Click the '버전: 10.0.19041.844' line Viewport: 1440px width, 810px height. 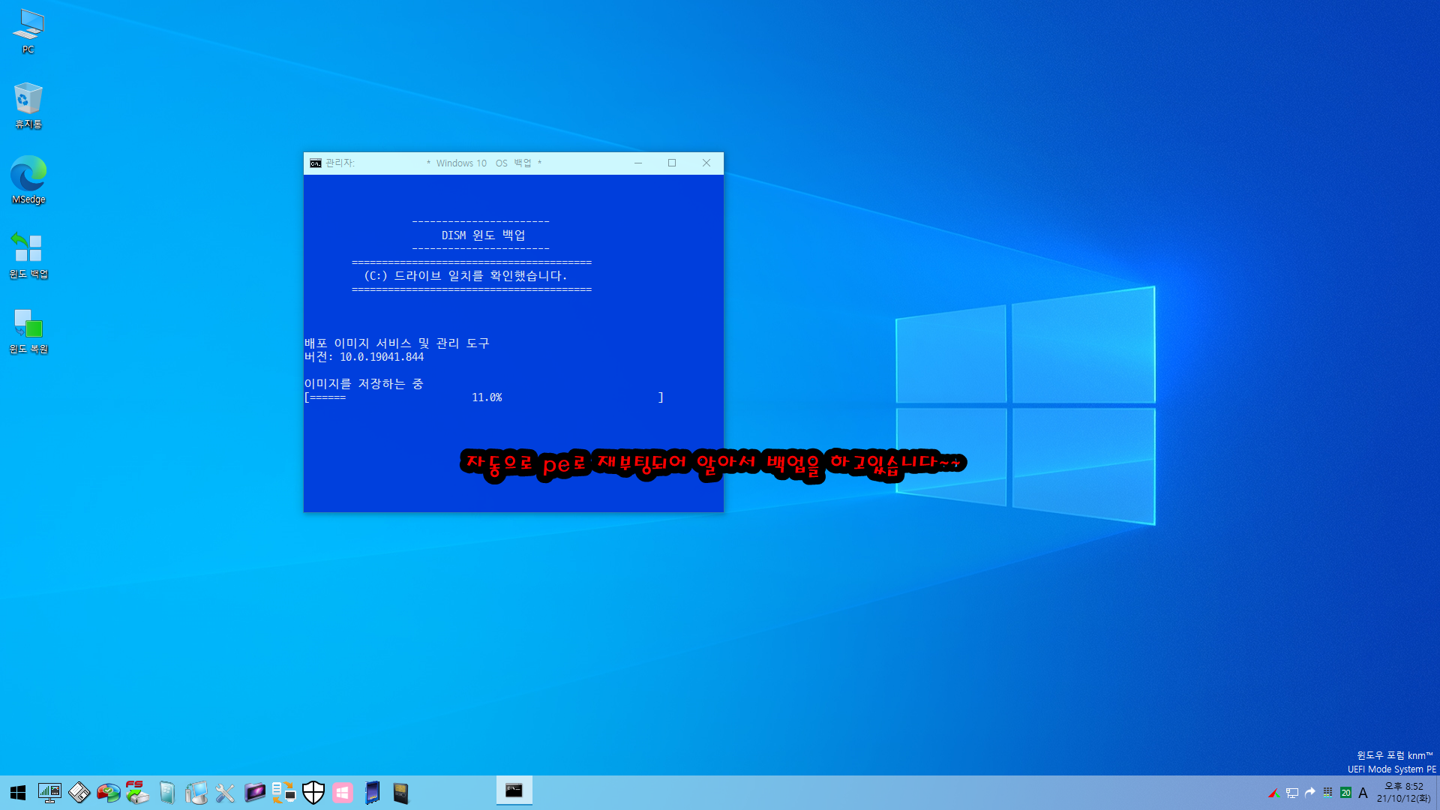tap(364, 357)
